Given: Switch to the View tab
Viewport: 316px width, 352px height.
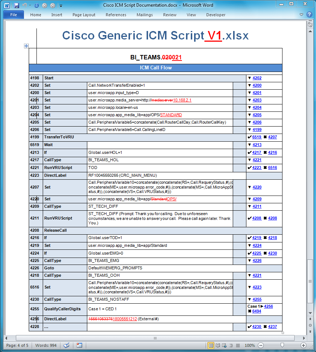Looking at the screenshot, I should 191,15.
